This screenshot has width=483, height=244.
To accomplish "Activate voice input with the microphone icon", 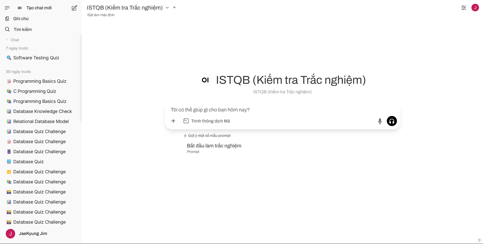I will point(380,121).
